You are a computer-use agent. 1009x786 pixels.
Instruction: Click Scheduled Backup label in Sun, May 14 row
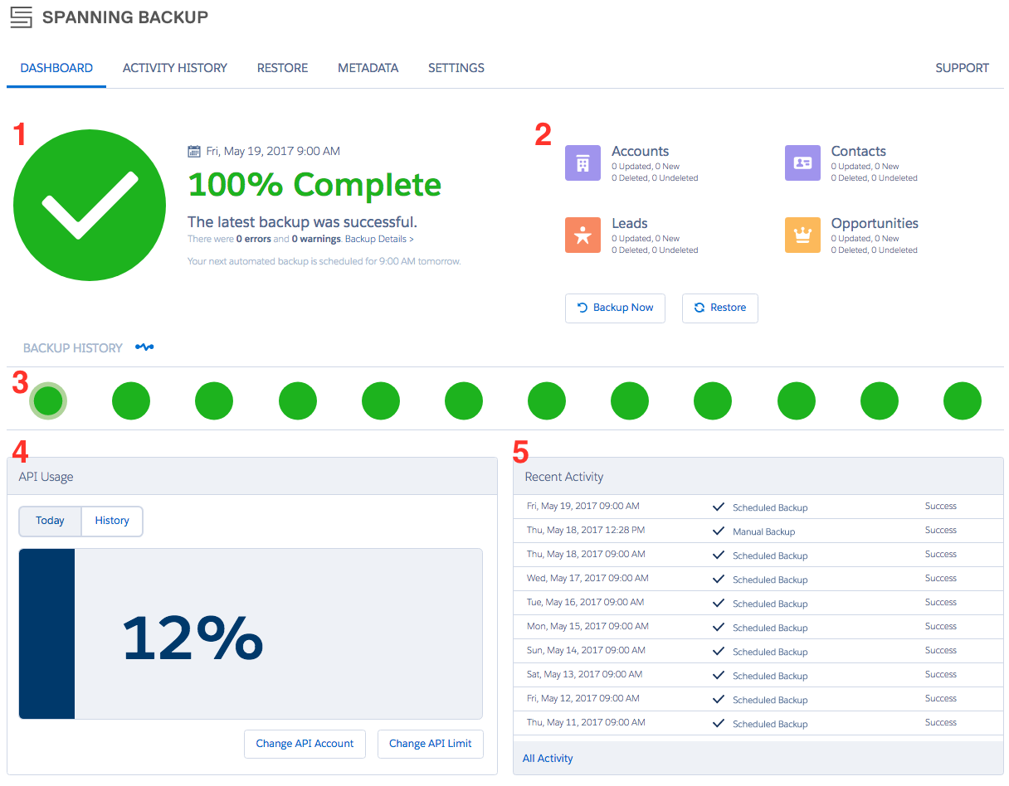[770, 652]
